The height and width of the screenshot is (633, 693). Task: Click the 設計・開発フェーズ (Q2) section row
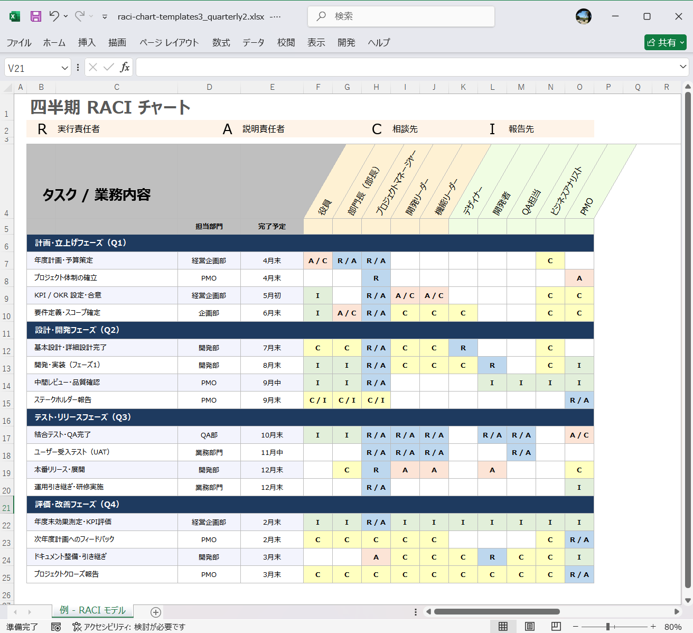(310, 330)
